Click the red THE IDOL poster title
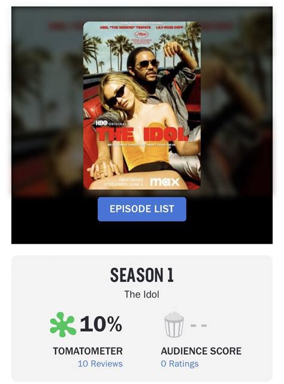 [x=142, y=134]
